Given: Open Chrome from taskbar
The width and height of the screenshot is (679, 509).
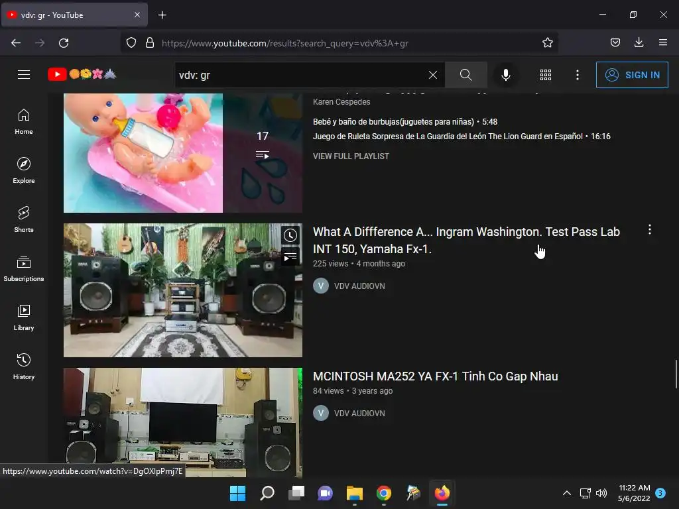Looking at the screenshot, I should click(x=384, y=493).
